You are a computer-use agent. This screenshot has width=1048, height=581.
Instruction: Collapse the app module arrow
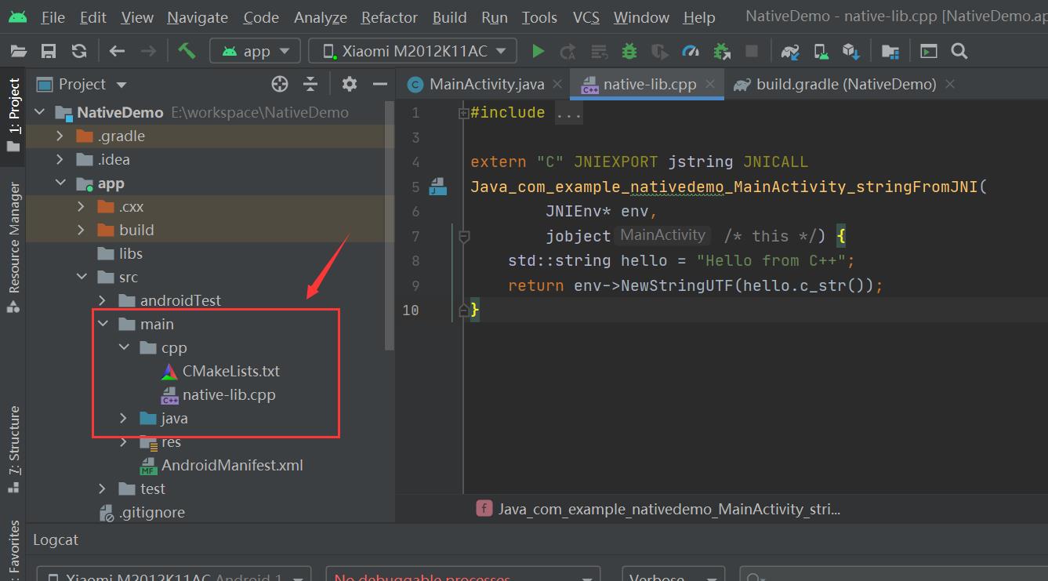tap(60, 183)
